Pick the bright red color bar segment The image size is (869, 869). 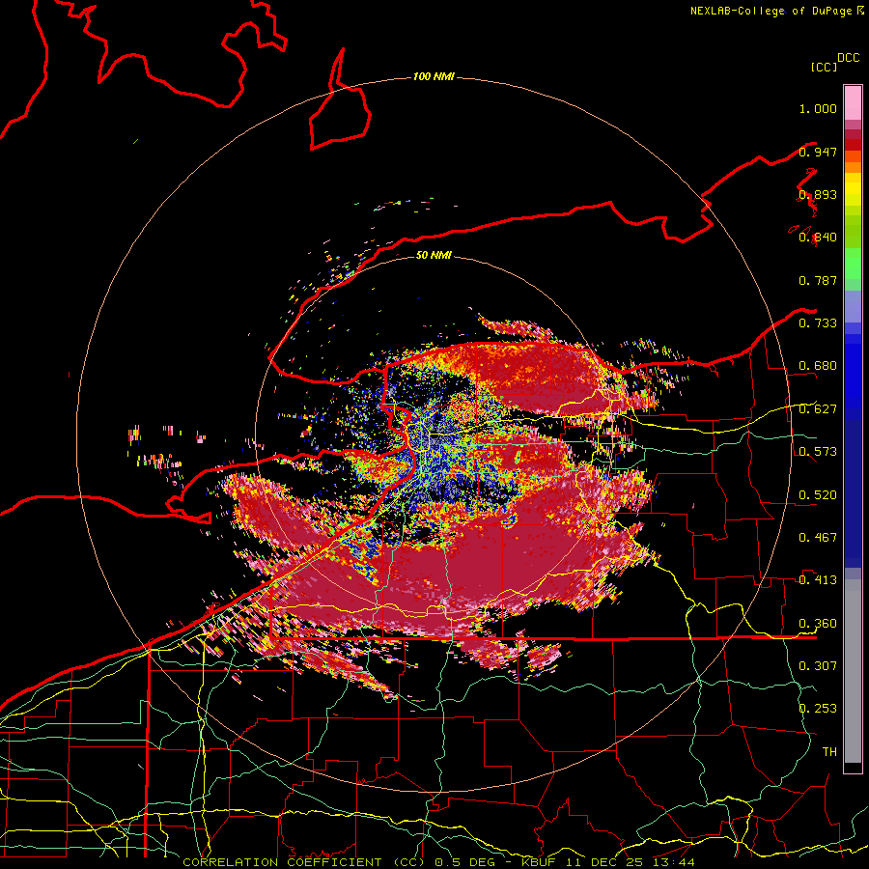click(853, 145)
